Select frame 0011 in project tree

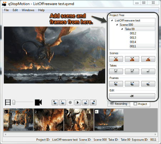[x=142, y=46]
